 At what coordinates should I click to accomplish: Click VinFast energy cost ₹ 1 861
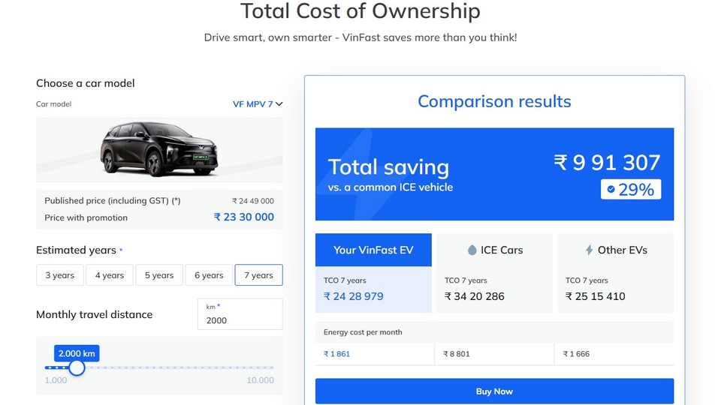[336, 354]
